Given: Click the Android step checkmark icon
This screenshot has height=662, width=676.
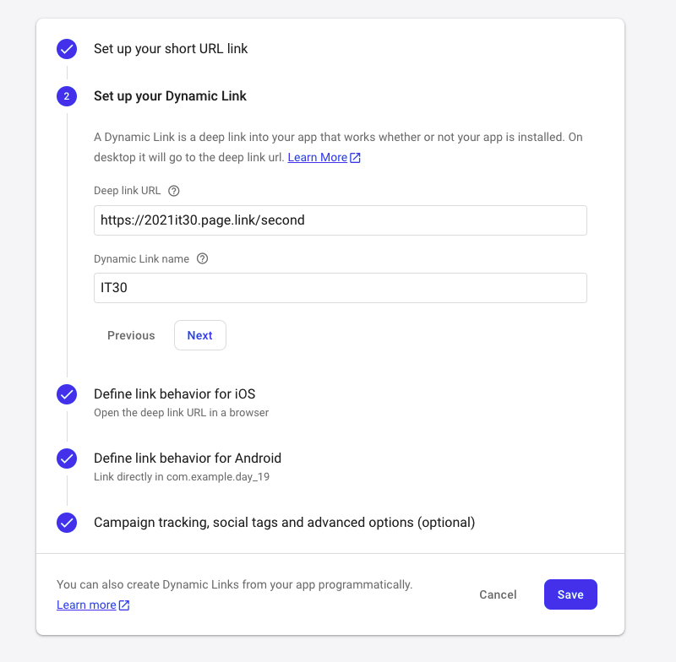Looking at the screenshot, I should point(67,459).
